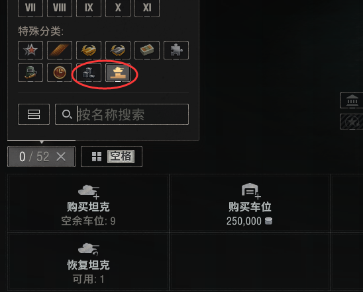Toggle tier XI filter
The height and width of the screenshot is (292, 363).
(147, 8)
